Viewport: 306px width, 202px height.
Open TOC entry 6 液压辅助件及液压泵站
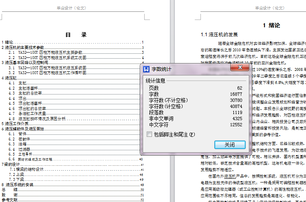(70, 129)
